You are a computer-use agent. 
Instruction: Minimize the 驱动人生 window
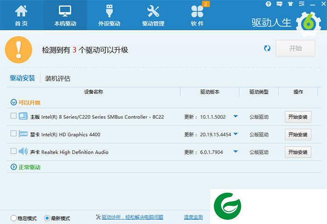pos(313,4)
